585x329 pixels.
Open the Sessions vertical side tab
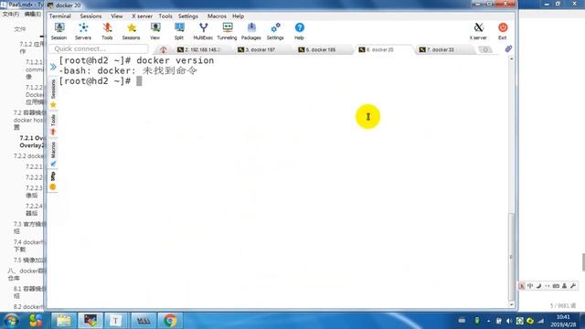(53, 93)
